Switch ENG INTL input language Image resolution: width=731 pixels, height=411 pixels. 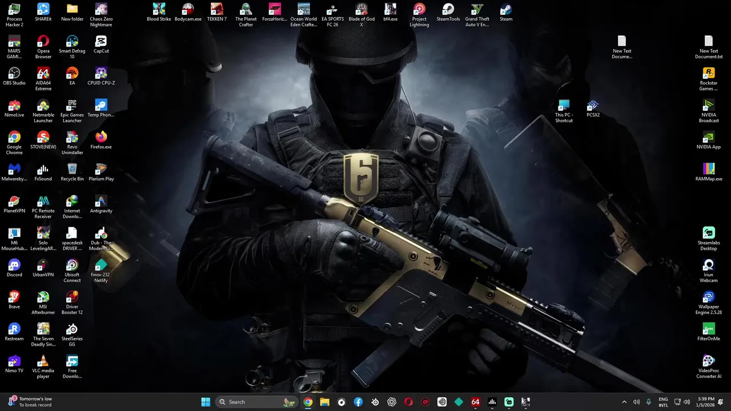coord(663,402)
